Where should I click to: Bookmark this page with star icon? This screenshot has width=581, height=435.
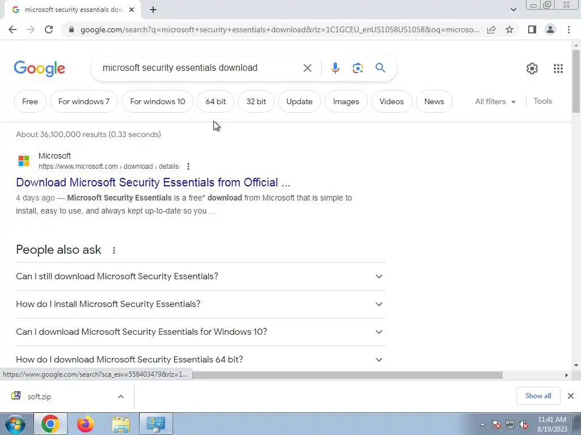tap(510, 29)
